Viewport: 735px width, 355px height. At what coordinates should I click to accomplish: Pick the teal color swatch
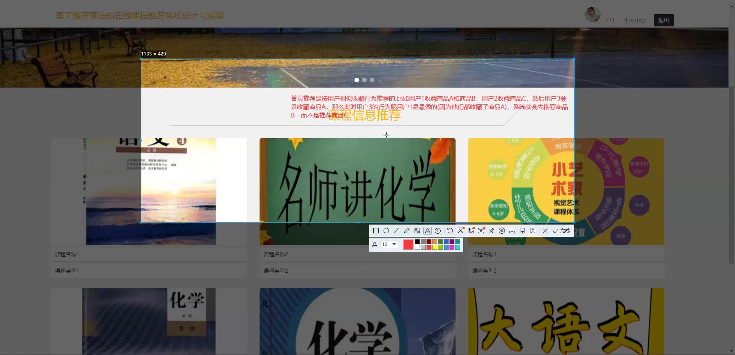[x=458, y=242]
